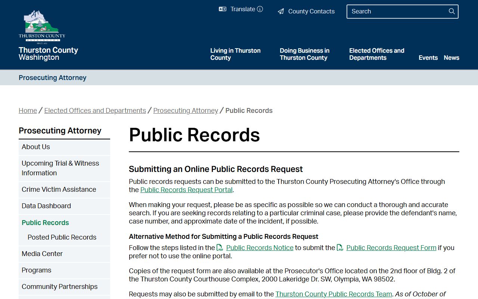This screenshot has height=299, width=478.
Task: Click the Public Records page heading
Action: tap(194, 135)
